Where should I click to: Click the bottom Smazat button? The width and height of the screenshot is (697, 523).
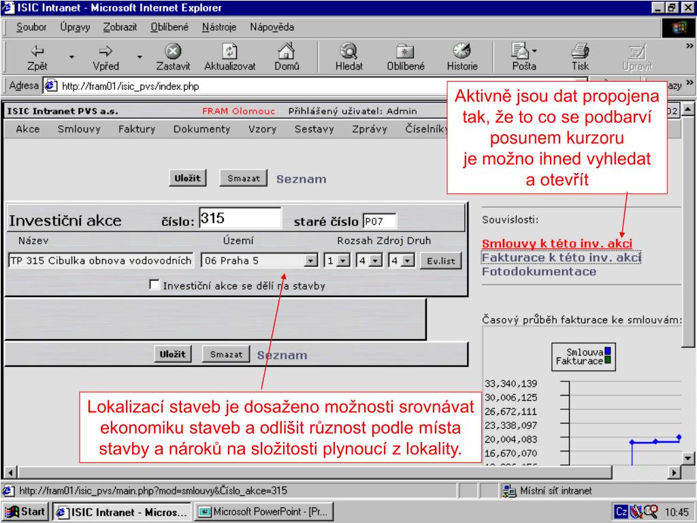(x=226, y=354)
